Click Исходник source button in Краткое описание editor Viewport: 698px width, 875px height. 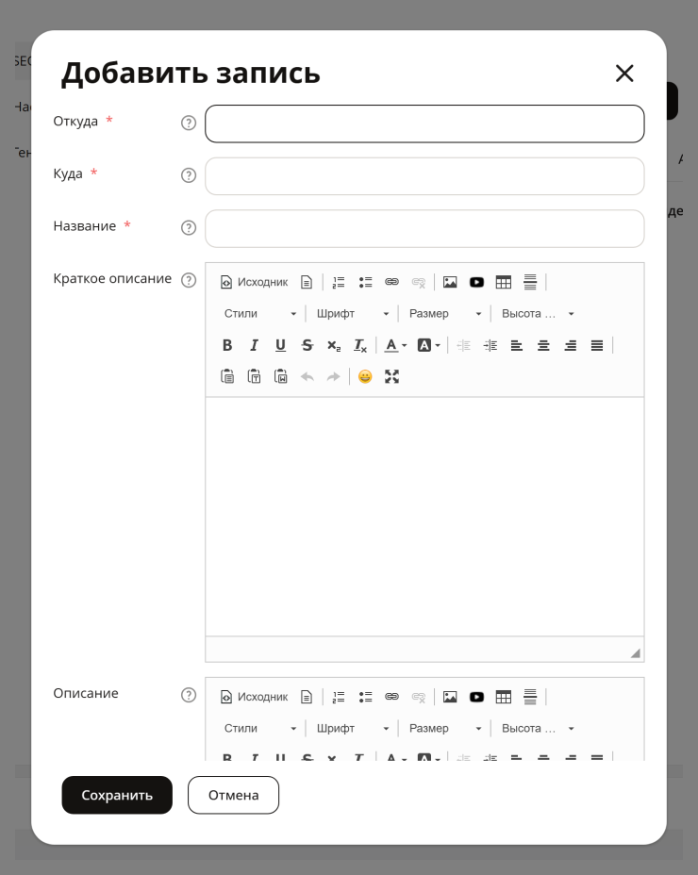click(x=255, y=282)
